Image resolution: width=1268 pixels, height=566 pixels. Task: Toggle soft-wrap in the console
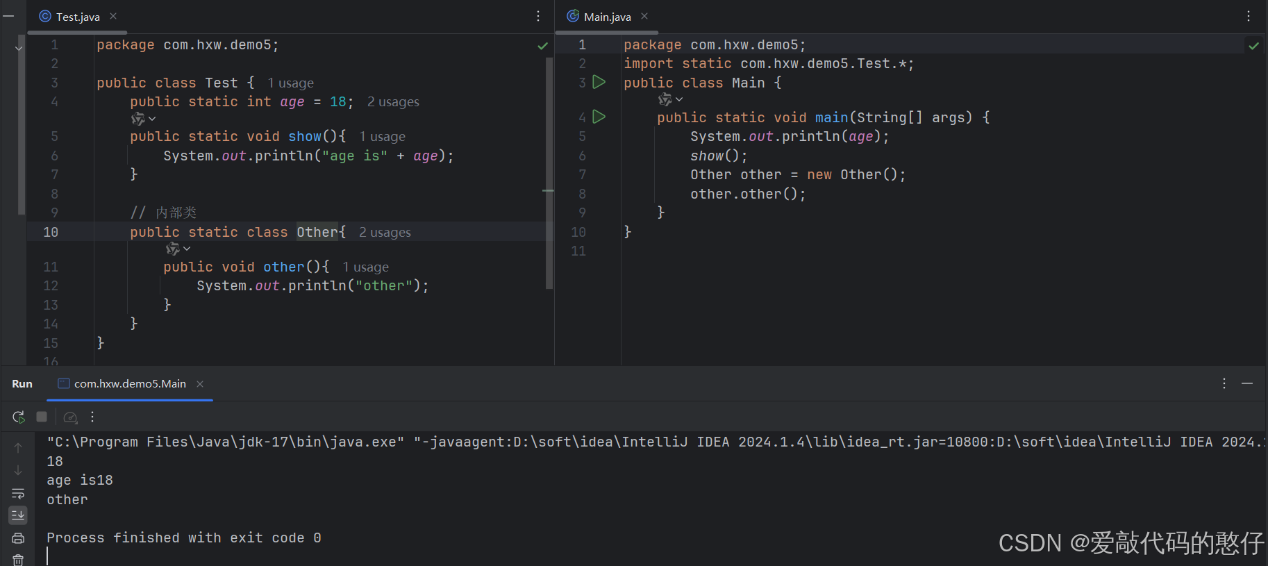18,493
